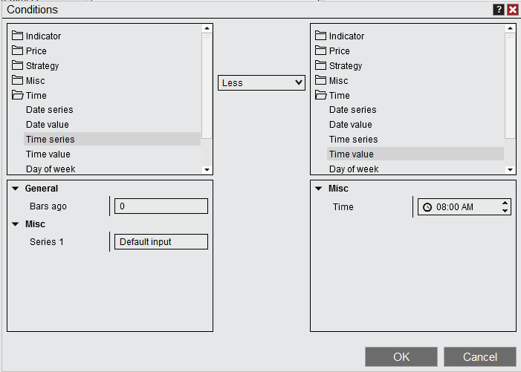
Task: Click the Time label in right panel
Action: tap(343, 207)
